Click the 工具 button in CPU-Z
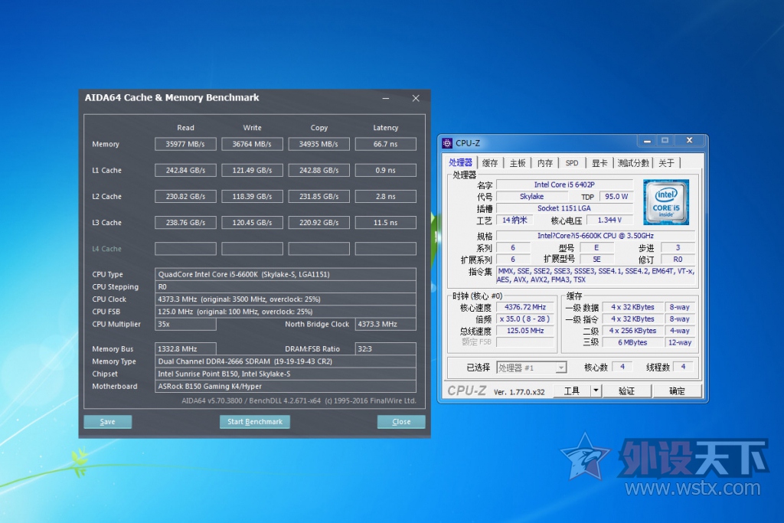 coord(572,391)
